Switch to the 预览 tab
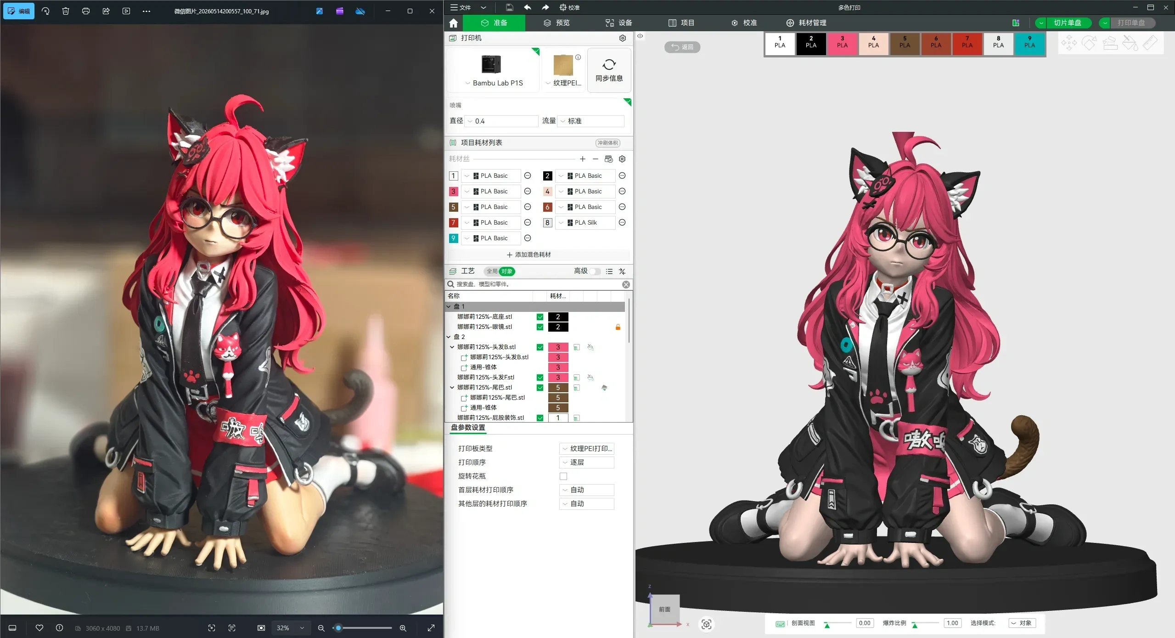This screenshot has height=638, width=1175. point(557,23)
